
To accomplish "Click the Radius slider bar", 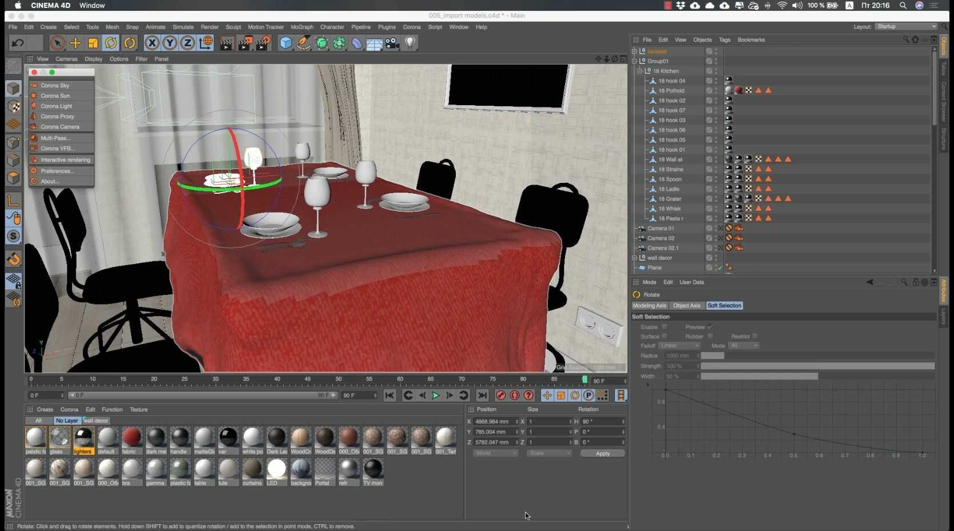I will click(x=818, y=356).
